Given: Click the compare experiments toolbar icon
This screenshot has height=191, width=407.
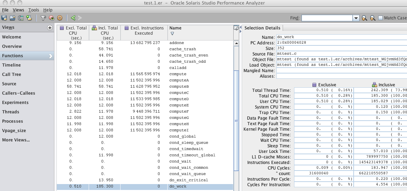Looking at the screenshot, I should click(x=20, y=18).
